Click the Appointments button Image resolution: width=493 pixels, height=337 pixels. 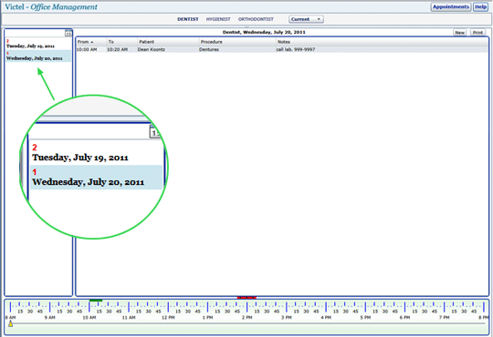point(451,7)
